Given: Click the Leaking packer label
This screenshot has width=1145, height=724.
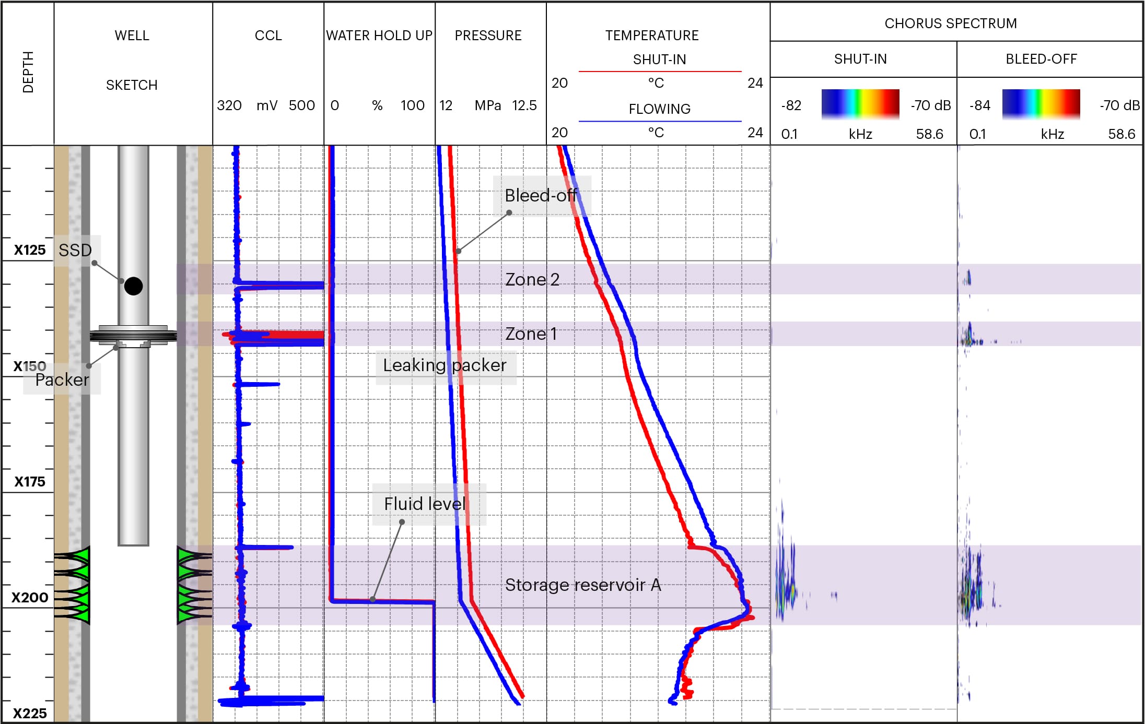Looking at the screenshot, I should tap(445, 365).
